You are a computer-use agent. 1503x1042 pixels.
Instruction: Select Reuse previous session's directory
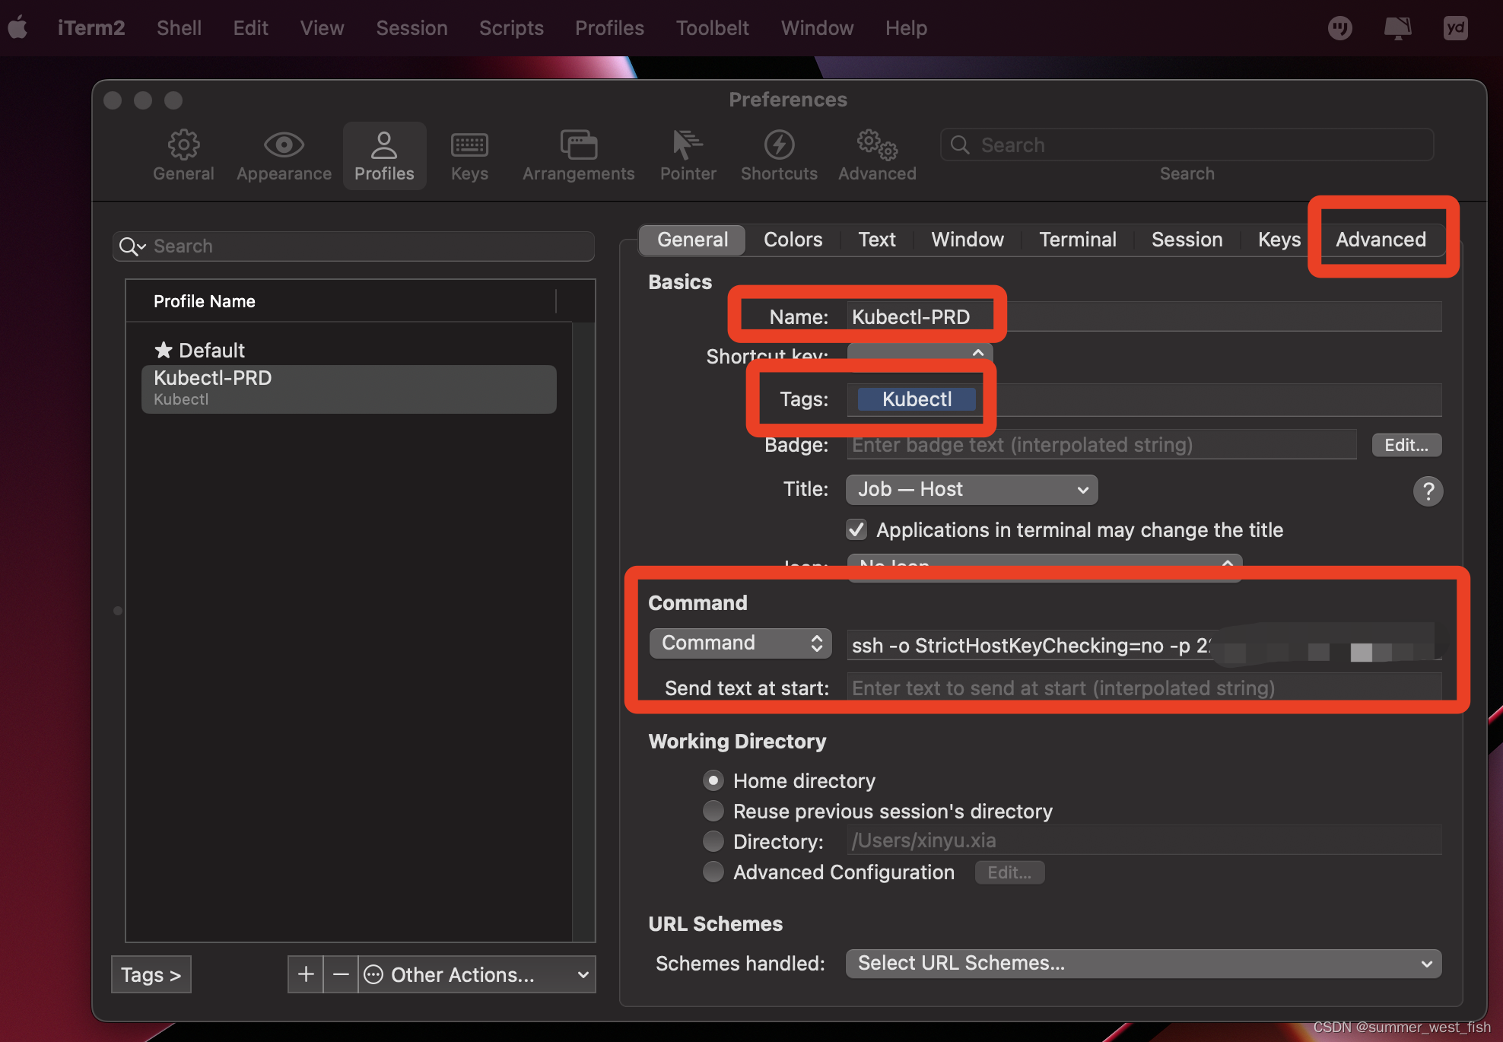coord(713,811)
